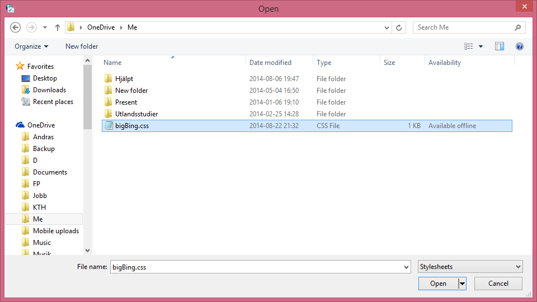This screenshot has width=537, height=302.
Task: Click the Available offline cell
Action: pyautogui.click(x=452, y=126)
